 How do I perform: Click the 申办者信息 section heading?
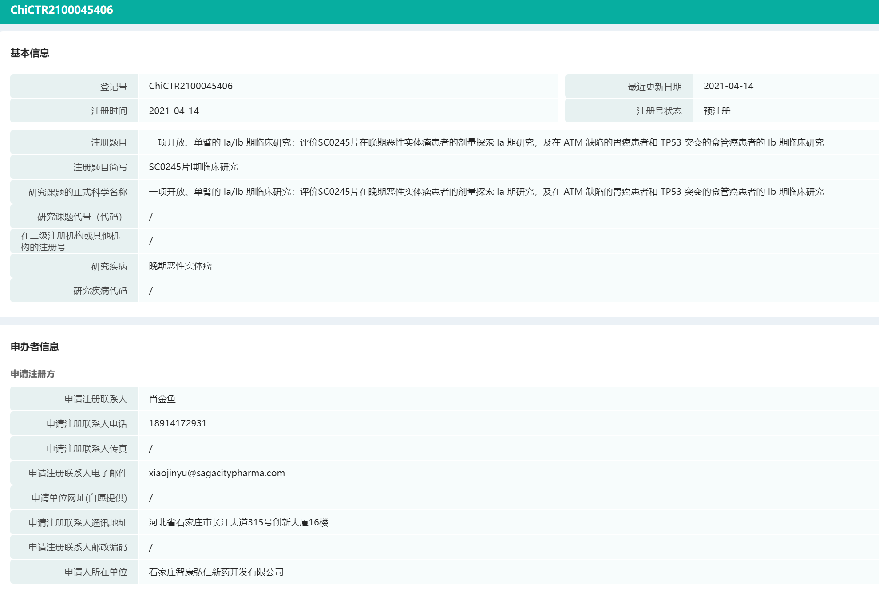pos(35,347)
